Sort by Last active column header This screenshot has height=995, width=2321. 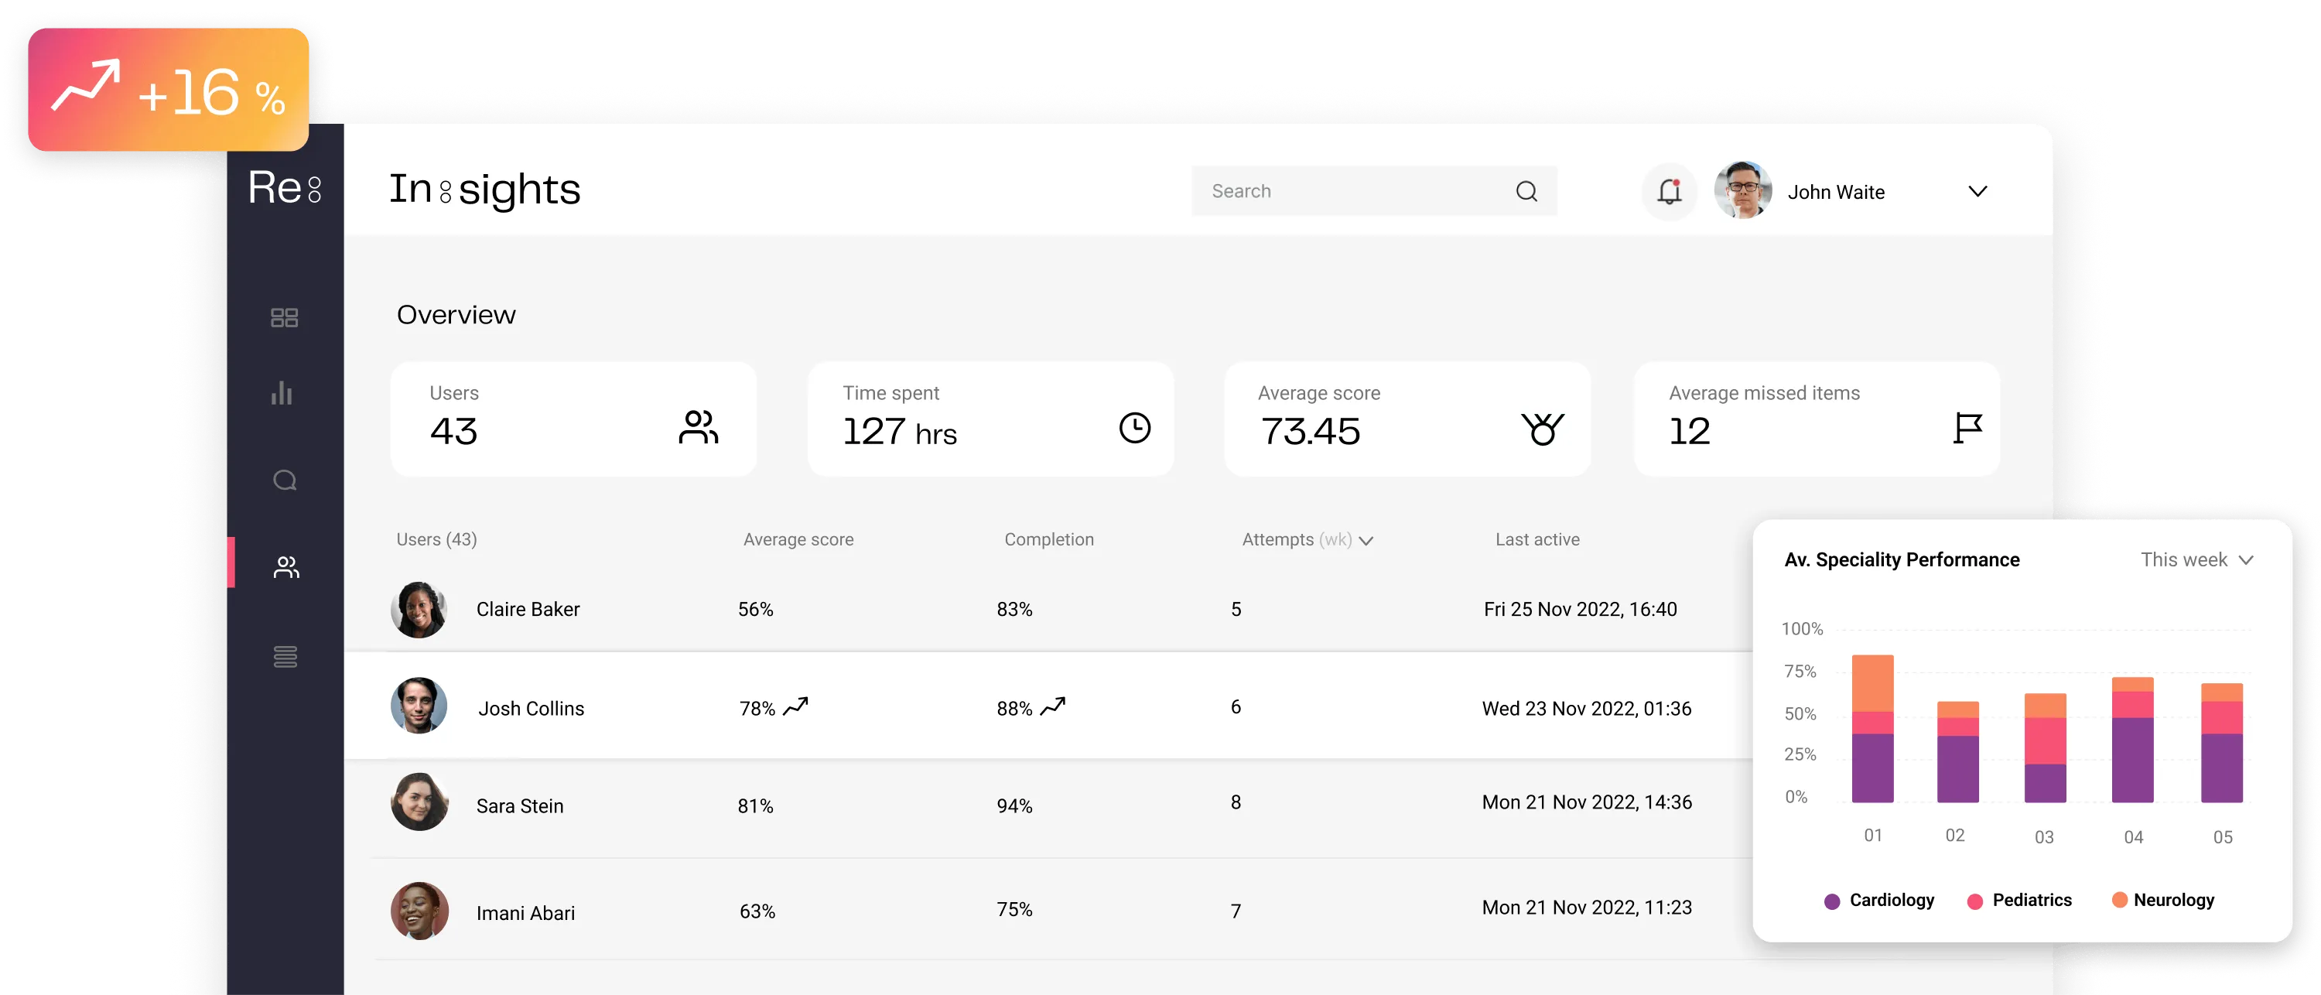point(1537,539)
